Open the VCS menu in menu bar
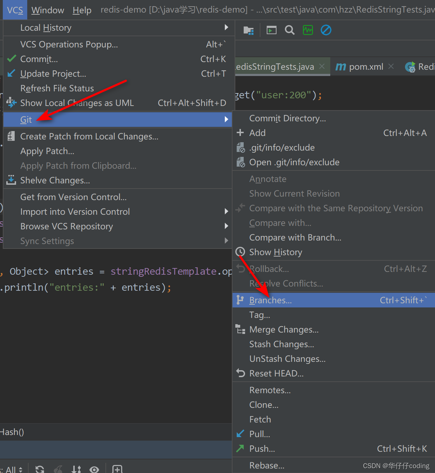Screen dimensions: 435x473 pyautogui.click(x=15, y=10)
